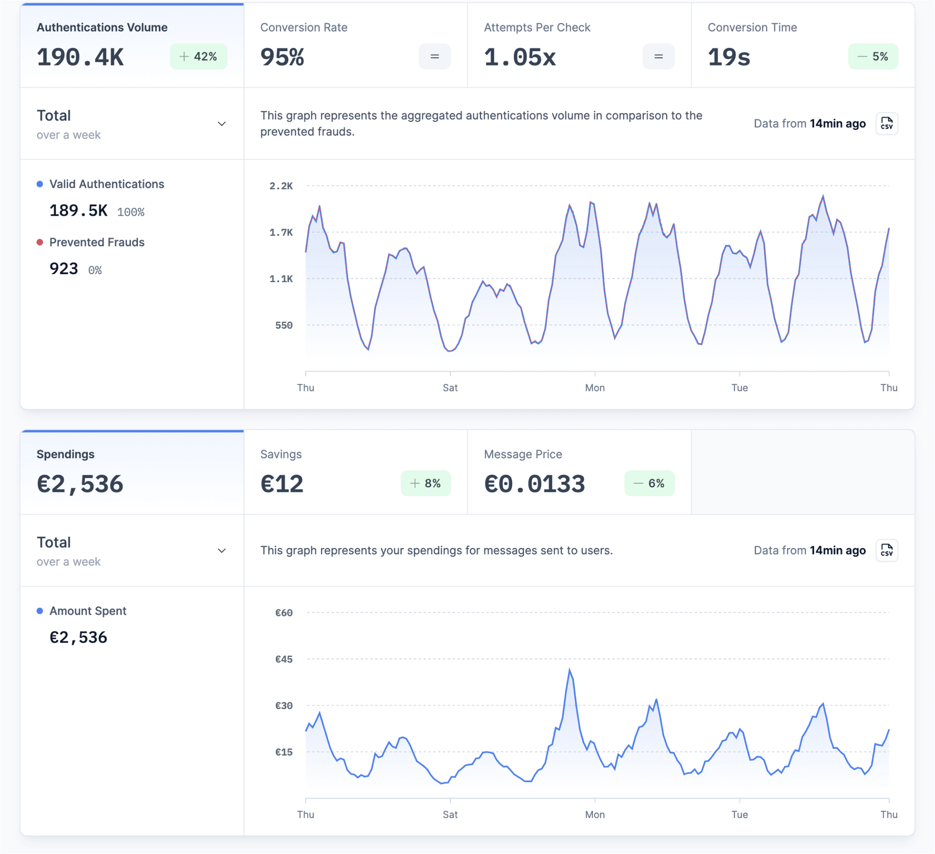Click the −6% Message Price badge
Image resolution: width=935 pixels, height=854 pixels.
[649, 483]
